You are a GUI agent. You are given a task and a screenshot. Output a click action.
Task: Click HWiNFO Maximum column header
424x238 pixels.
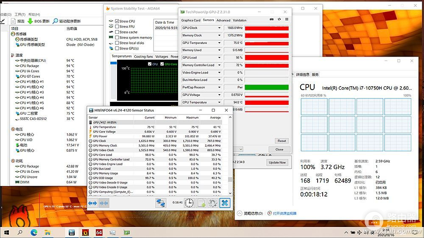coord(192,118)
